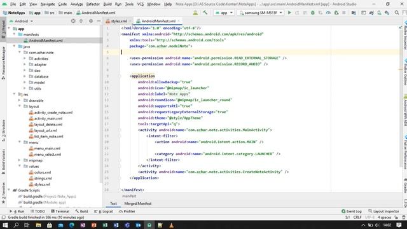The image size is (407, 229).
Task: Expand the mipmap folder
Action: [20, 160]
